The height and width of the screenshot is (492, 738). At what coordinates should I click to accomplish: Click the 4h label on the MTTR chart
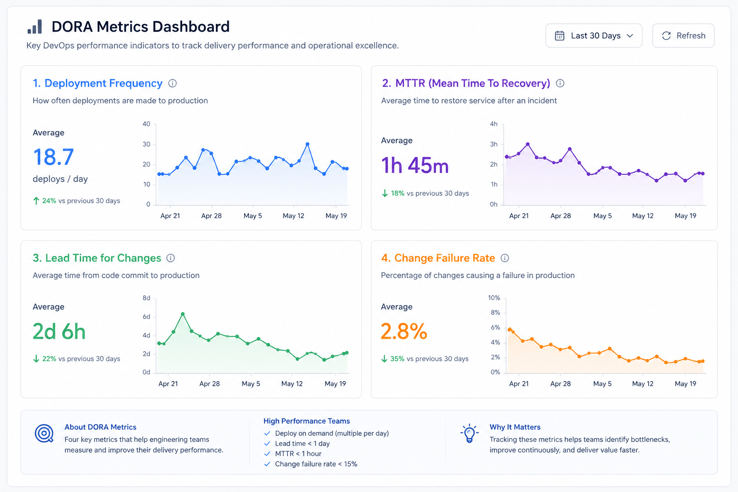pyautogui.click(x=493, y=124)
